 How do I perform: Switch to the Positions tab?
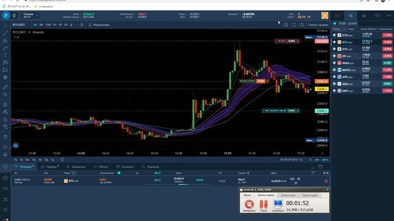tap(25, 166)
